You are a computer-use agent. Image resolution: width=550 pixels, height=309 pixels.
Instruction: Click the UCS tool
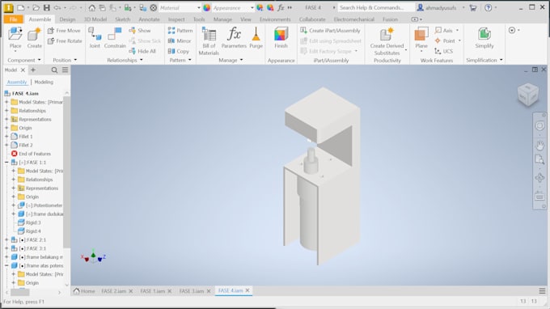click(444, 51)
